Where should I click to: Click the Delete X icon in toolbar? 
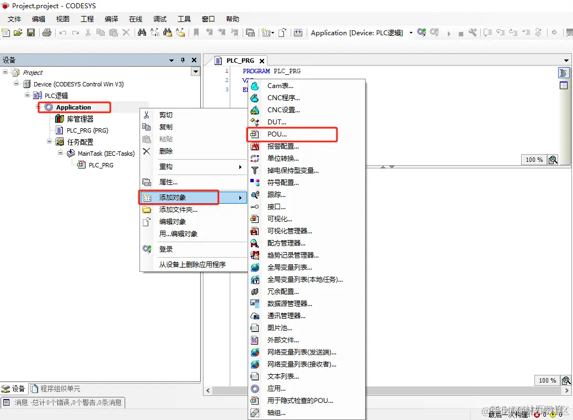pos(126,32)
